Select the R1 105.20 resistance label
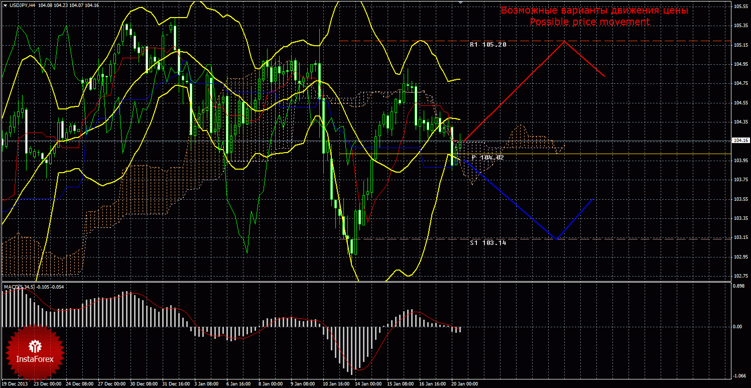751x388 pixels. pos(488,45)
